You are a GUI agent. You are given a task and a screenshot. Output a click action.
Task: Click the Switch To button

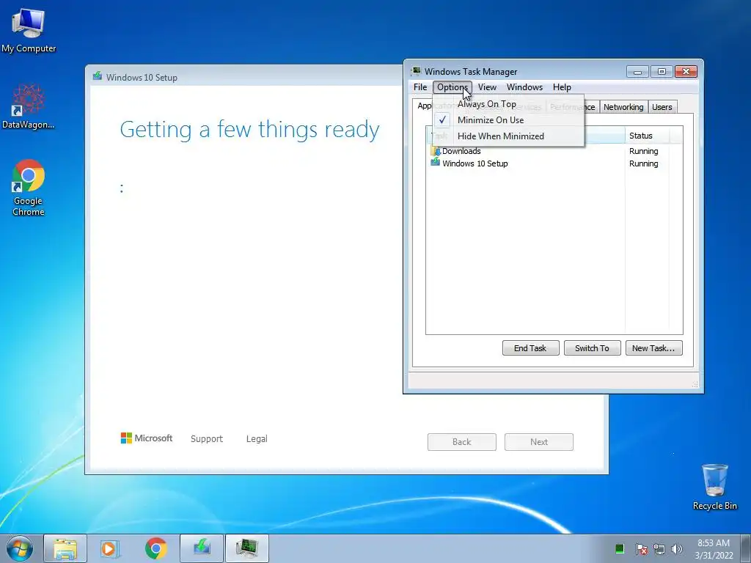[592, 348]
